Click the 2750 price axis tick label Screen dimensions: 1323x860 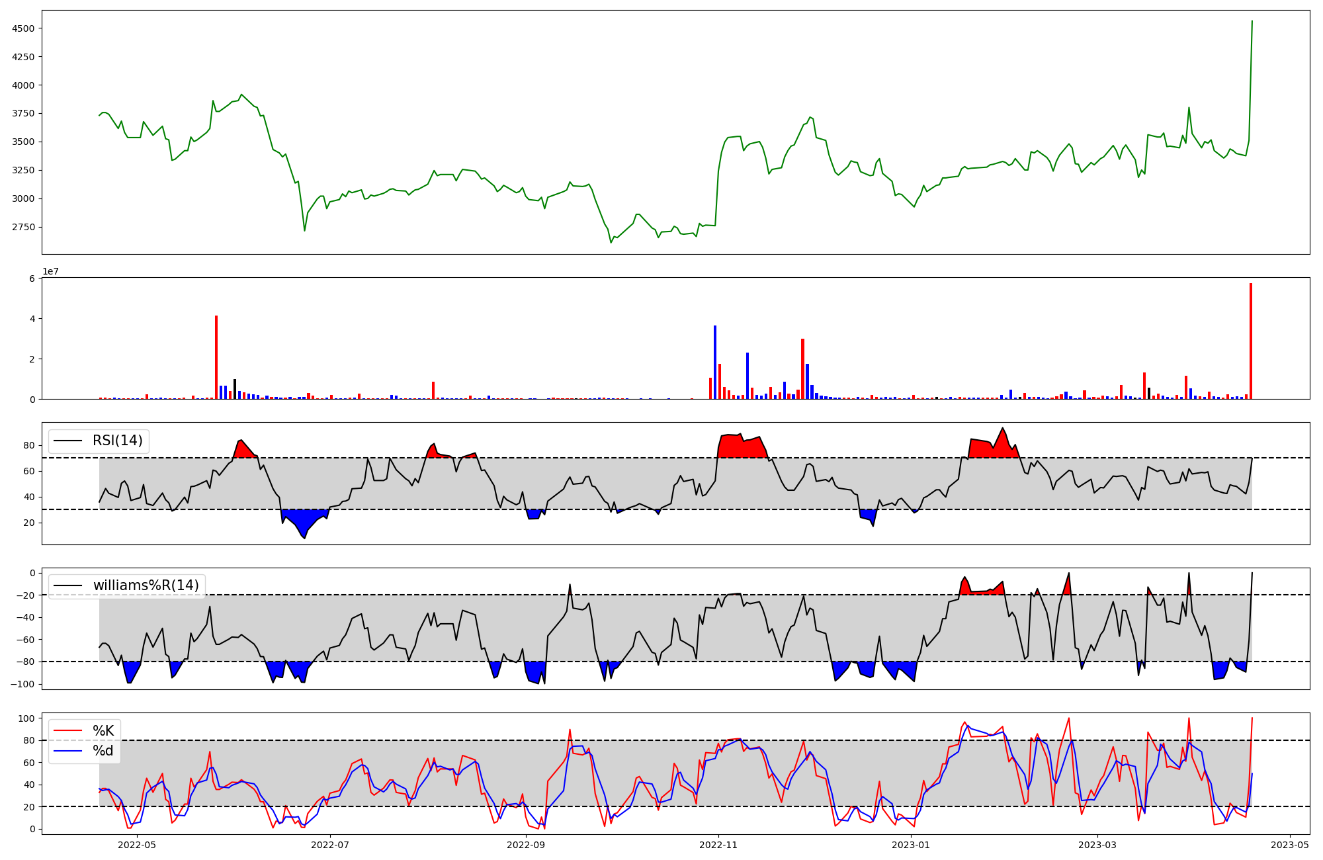click(23, 227)
